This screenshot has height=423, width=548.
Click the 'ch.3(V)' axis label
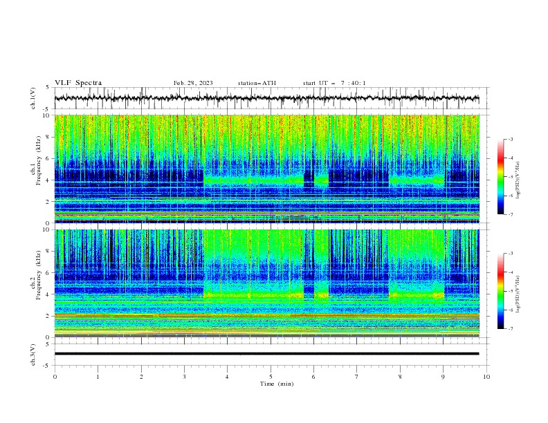tap(33, 355)
